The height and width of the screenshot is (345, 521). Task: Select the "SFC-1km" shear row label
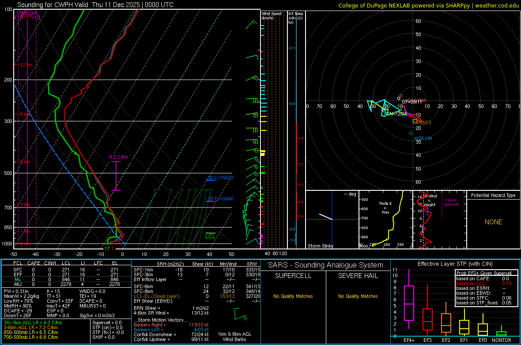pyautogui.click(x=143, y=270)
